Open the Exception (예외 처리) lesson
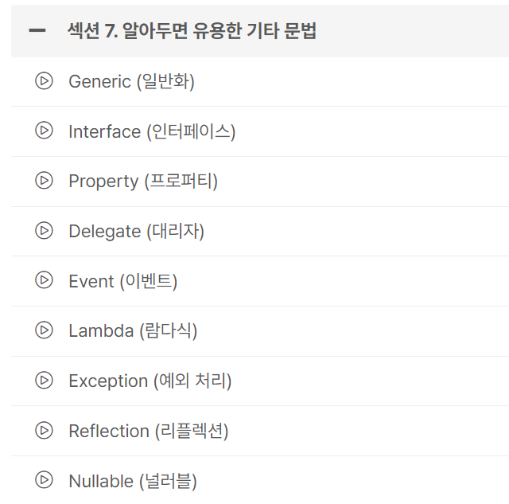Viewport: 509px width, 504px height. (150, 381)
